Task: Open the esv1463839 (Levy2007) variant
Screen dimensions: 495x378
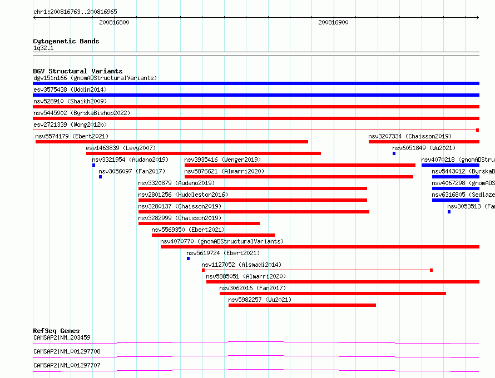Action: (121, 148)
